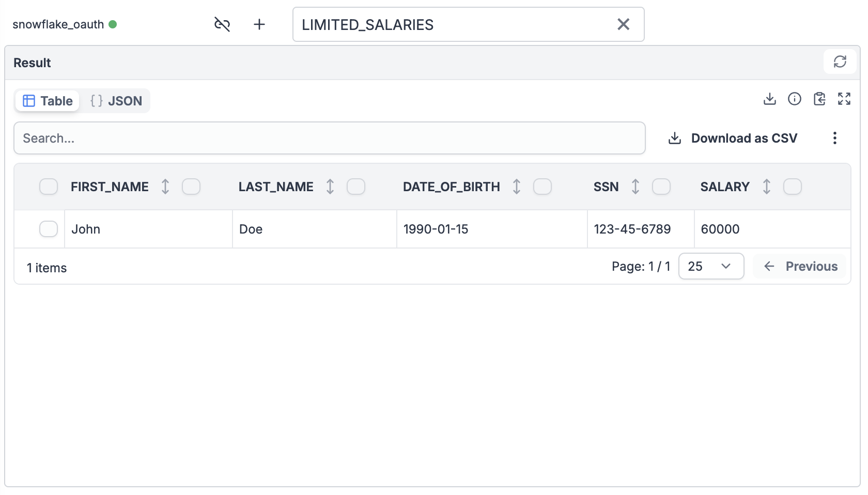Open the page size dropdown showing 25
Screen dimensions: 868x495
pyautogui.click(x=711, y=266)
